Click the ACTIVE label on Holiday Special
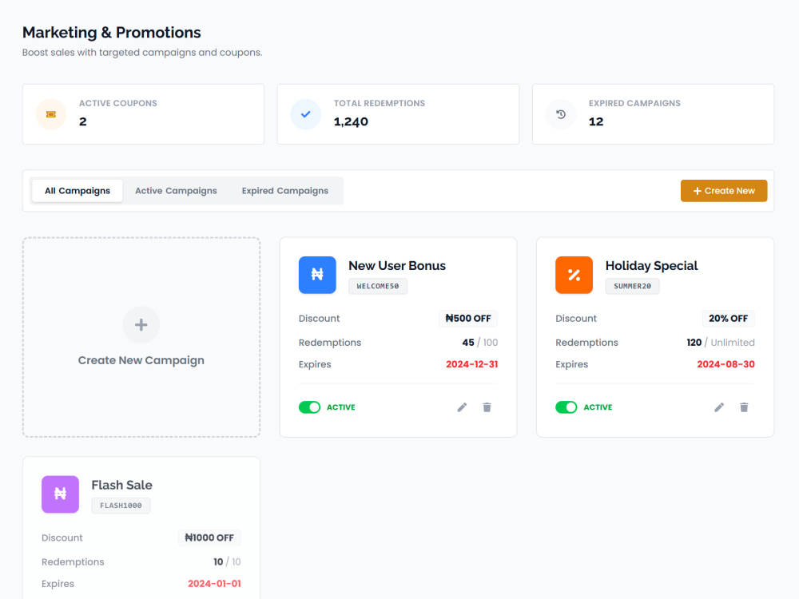 click(598, 407)
